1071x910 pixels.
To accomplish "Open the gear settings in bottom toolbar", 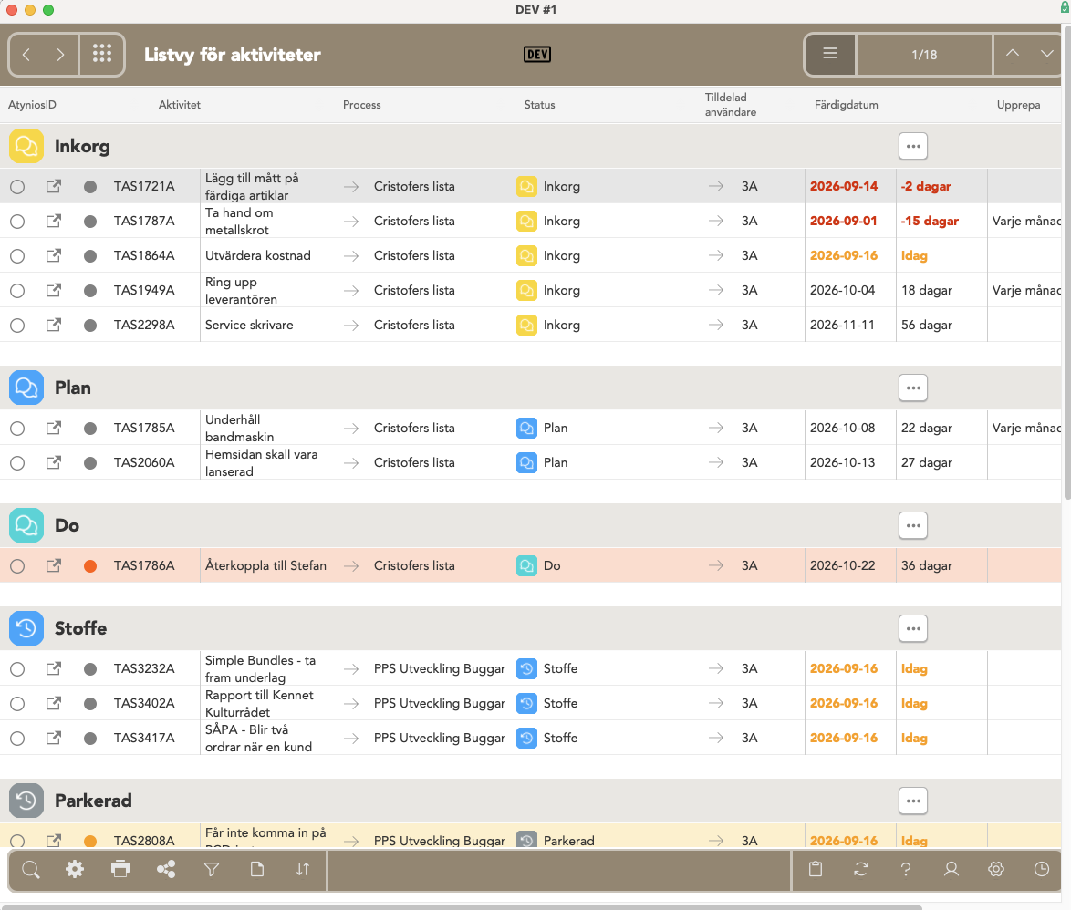I will [x=75, y=869].
